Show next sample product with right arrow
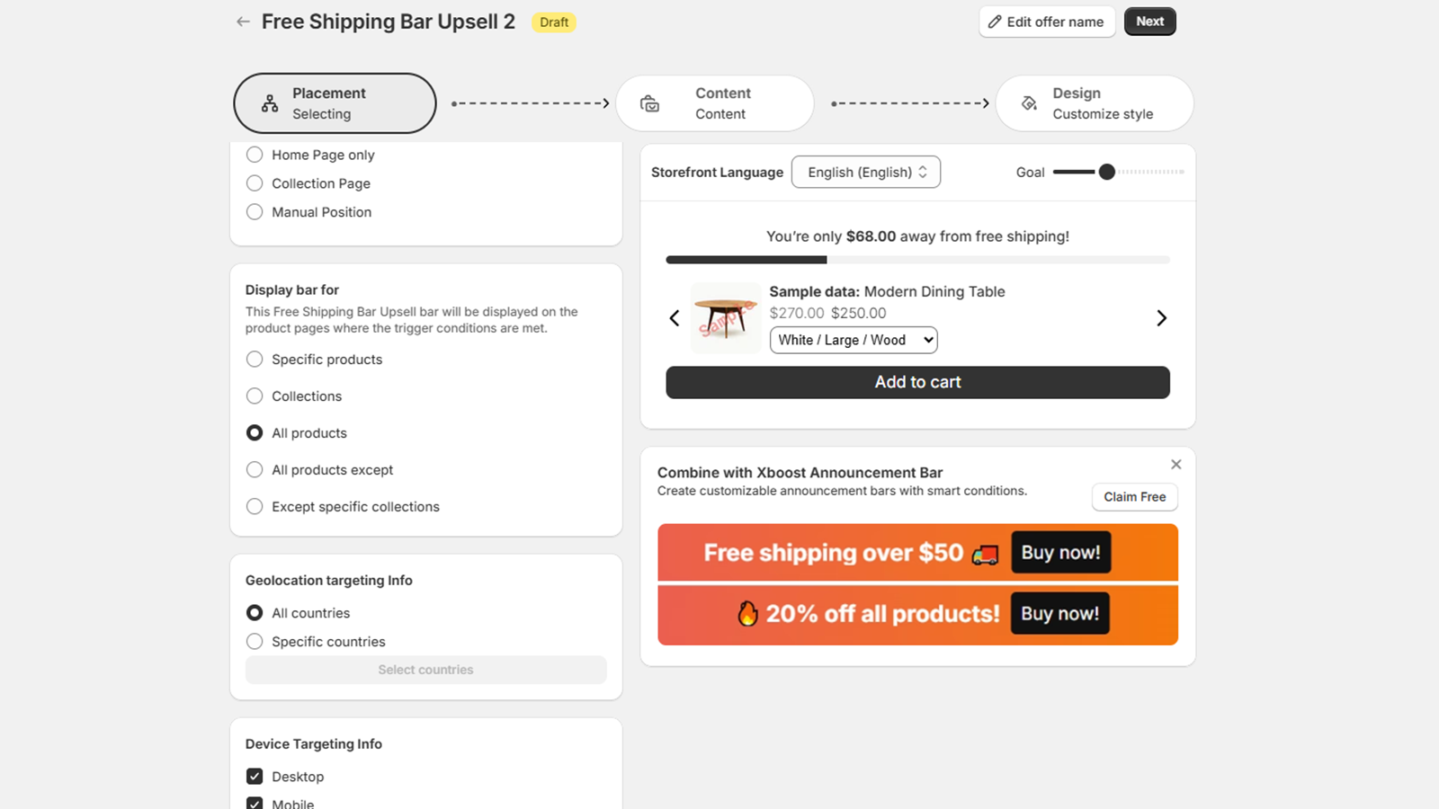This screenshot has width=1439, height=809. pyautogui.click(x=1161, y=318)
